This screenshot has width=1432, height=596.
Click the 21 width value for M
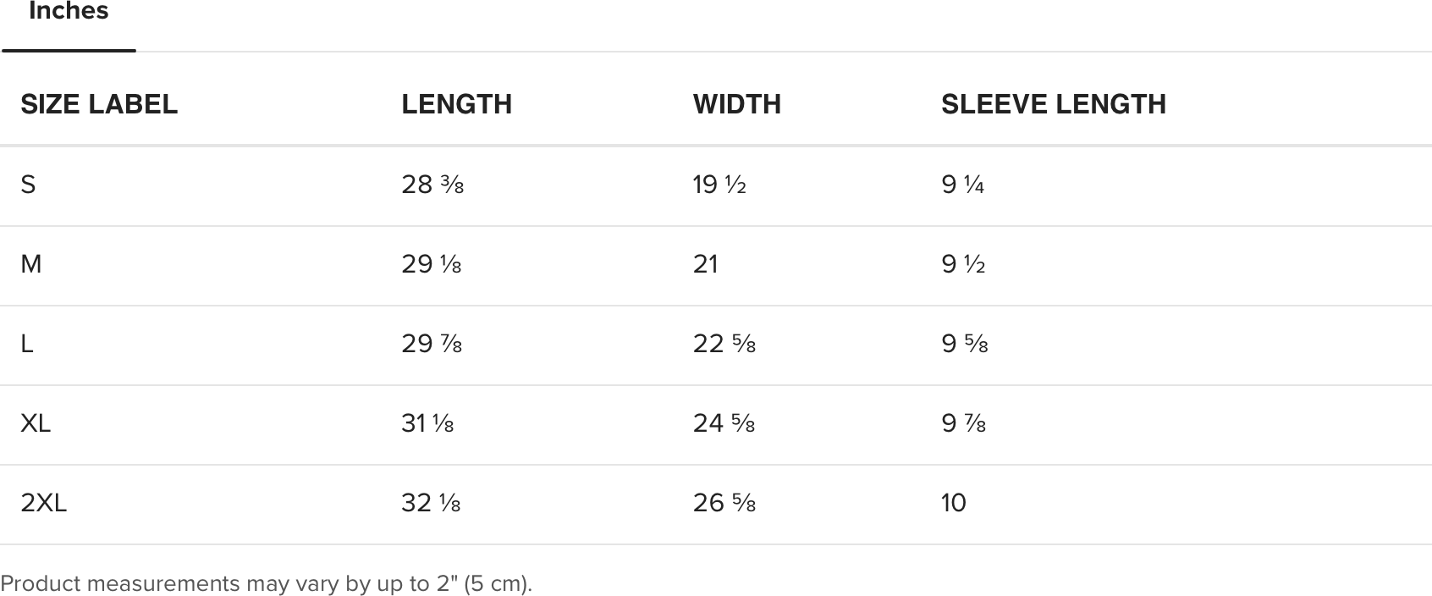(706, 264)
